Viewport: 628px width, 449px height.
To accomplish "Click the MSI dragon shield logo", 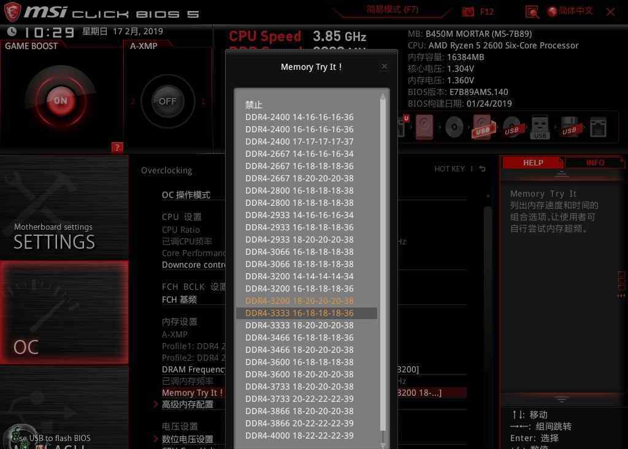I will [x=12, y=12].
